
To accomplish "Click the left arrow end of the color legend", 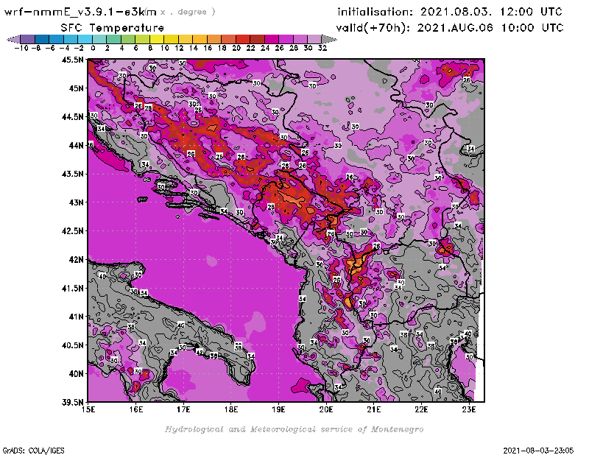I will (13, 39).
